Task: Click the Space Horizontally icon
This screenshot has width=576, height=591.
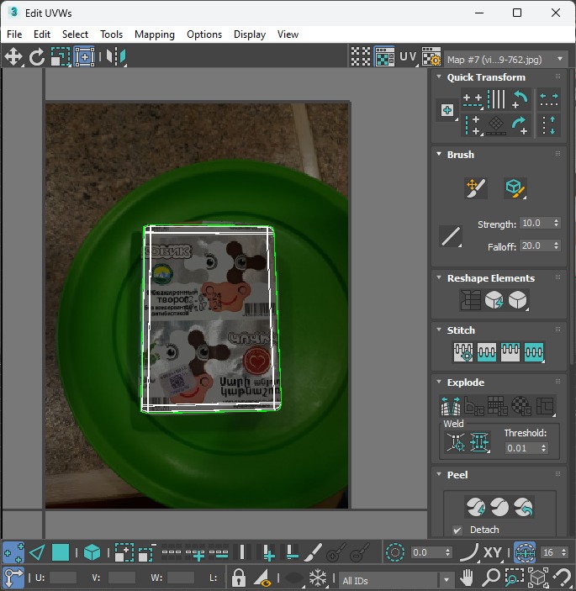Action: pos(549,99)
